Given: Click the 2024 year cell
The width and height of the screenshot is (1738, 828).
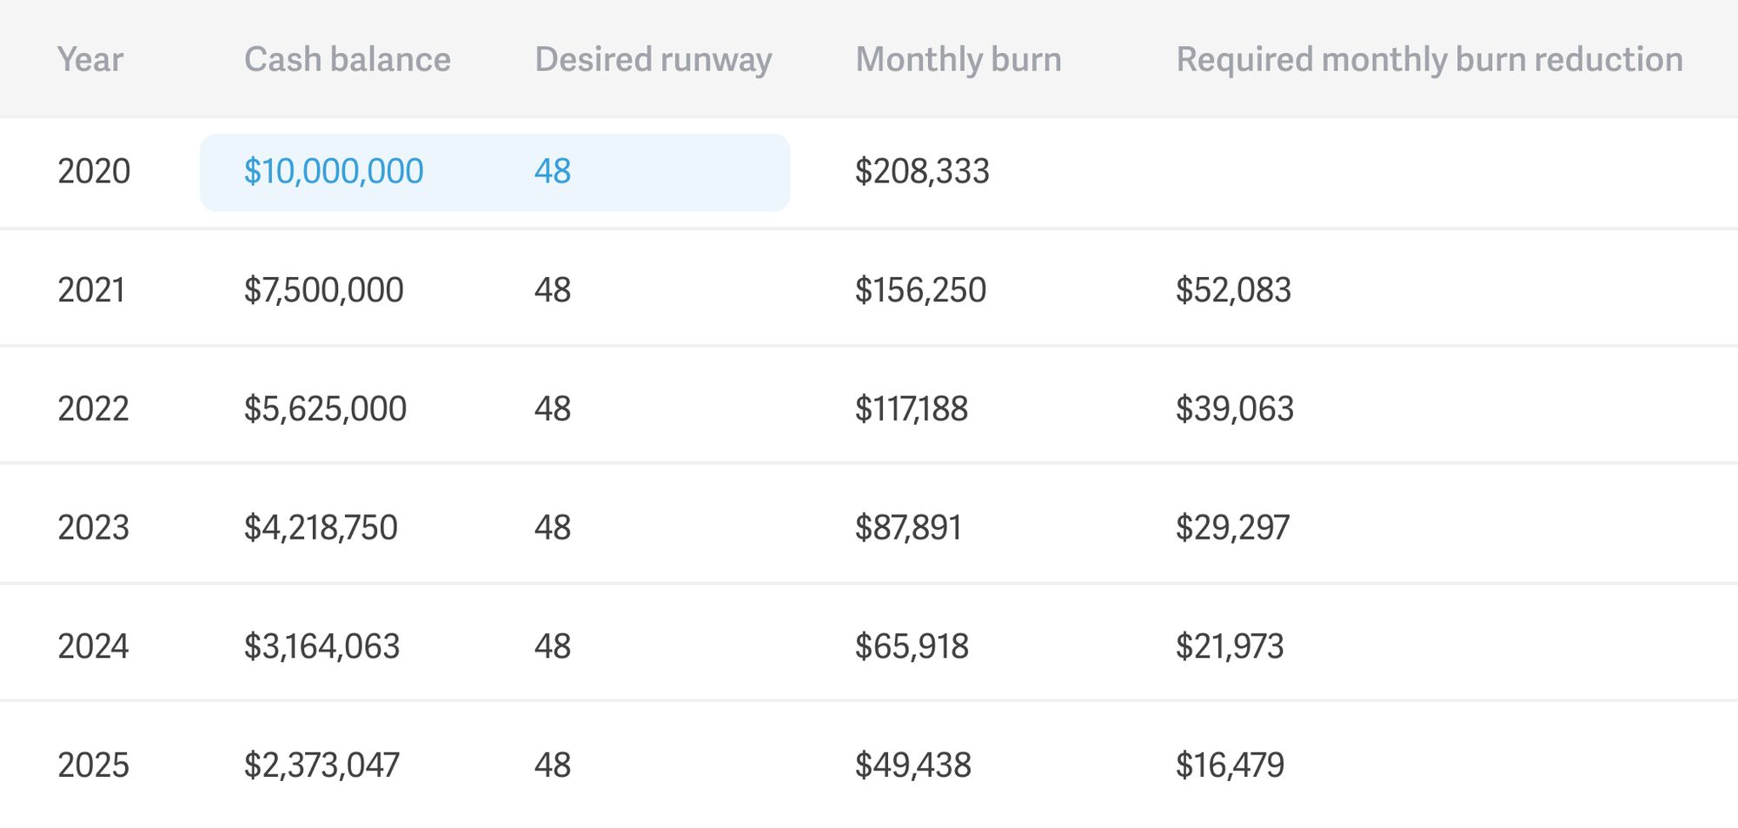Looking at the screenshot, I should pyautogui.click(x=93, y=646).
